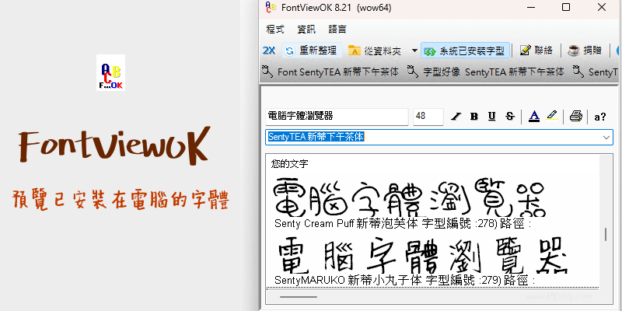Click the Senty Cream Puff preview sample
This screenshot has width=622, height=311.
[410, 198]
